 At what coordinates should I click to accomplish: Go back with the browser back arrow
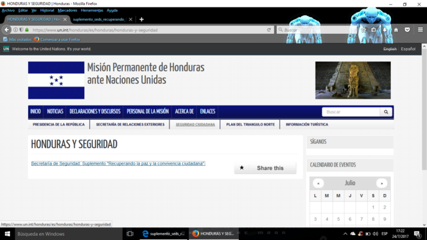click(x=7, y=29)
